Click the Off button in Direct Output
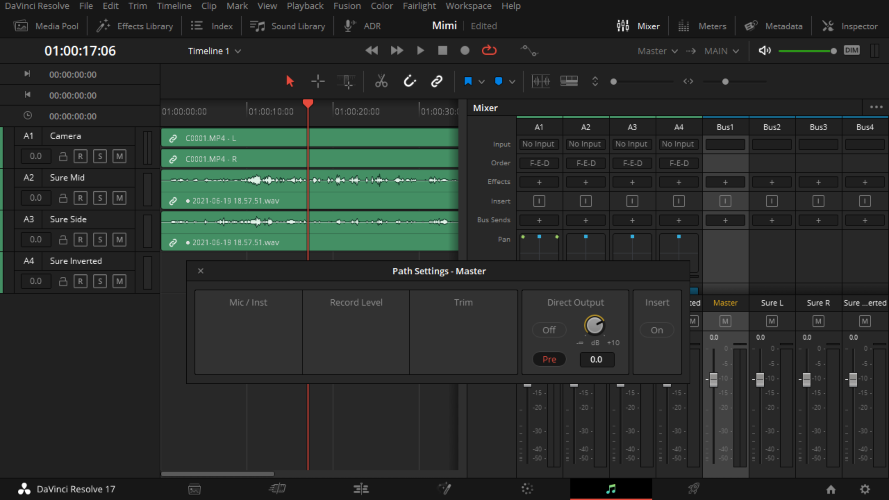889x500 pixels. click(548, 329)
